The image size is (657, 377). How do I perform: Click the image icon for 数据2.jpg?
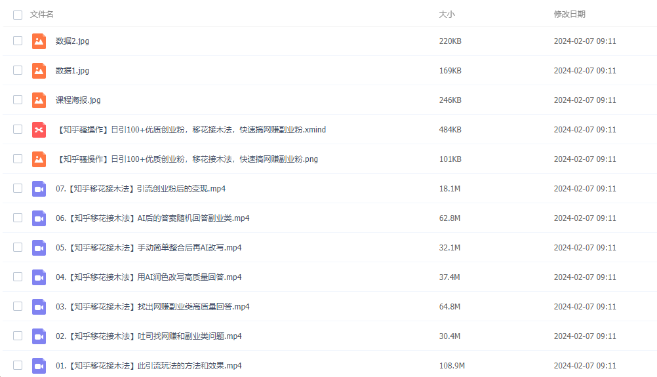[39, 41]
